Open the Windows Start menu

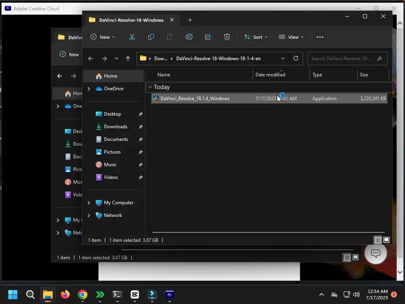pos(13,294)
